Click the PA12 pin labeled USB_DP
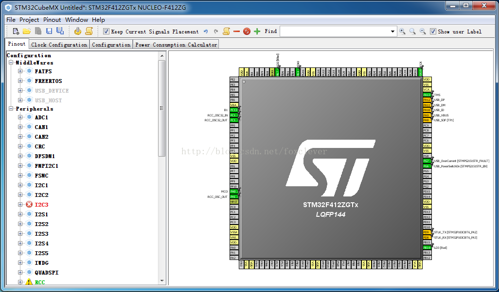Image resolution: width=499 pixels, height=292 pixels. (x=427, y=99)
